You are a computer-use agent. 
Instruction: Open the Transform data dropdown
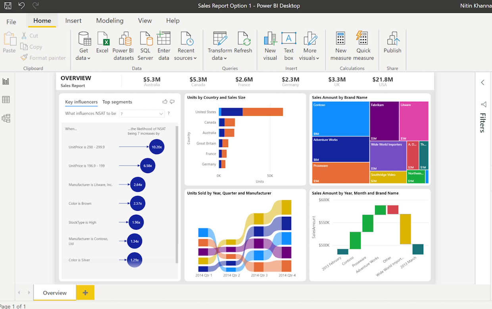220,46
